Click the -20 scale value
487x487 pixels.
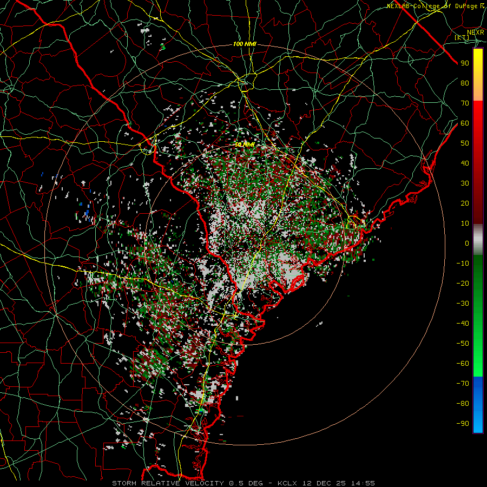(x=463, y=284)
